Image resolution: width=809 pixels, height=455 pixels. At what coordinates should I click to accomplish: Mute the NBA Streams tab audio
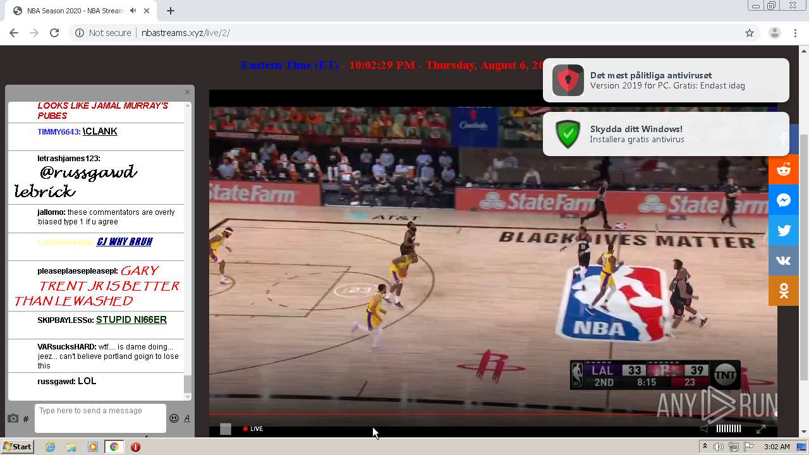tap(133, 11)
